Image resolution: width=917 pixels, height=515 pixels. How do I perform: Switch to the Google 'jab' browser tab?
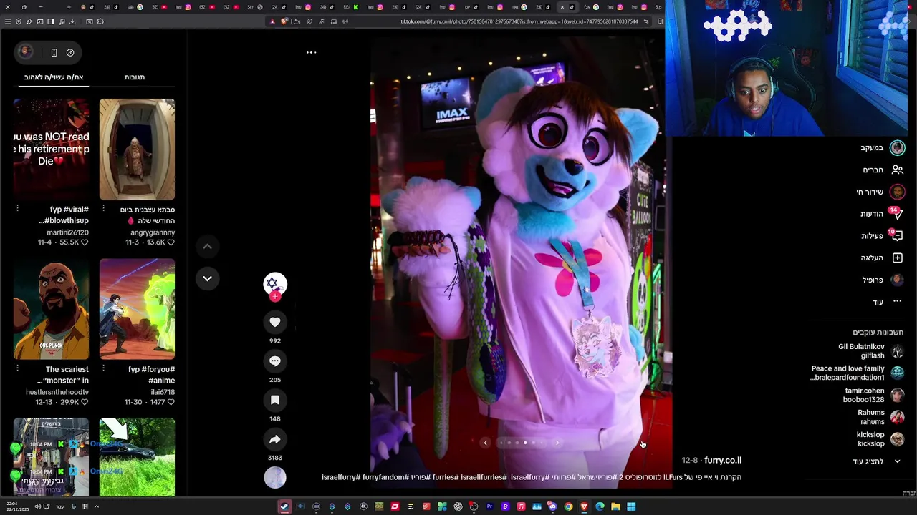(134, 7)
